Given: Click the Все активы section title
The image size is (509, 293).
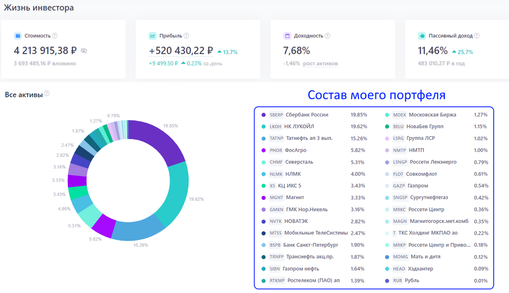Looking at the screenshot, I should coord(24,95).
